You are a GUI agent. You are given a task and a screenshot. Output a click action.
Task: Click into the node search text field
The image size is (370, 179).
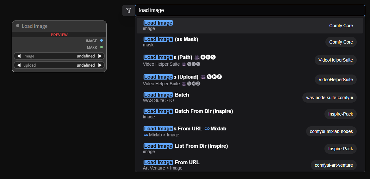250,10
